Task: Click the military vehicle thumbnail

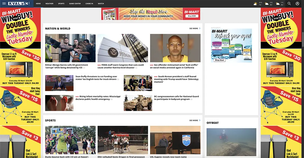Action: 138,103
